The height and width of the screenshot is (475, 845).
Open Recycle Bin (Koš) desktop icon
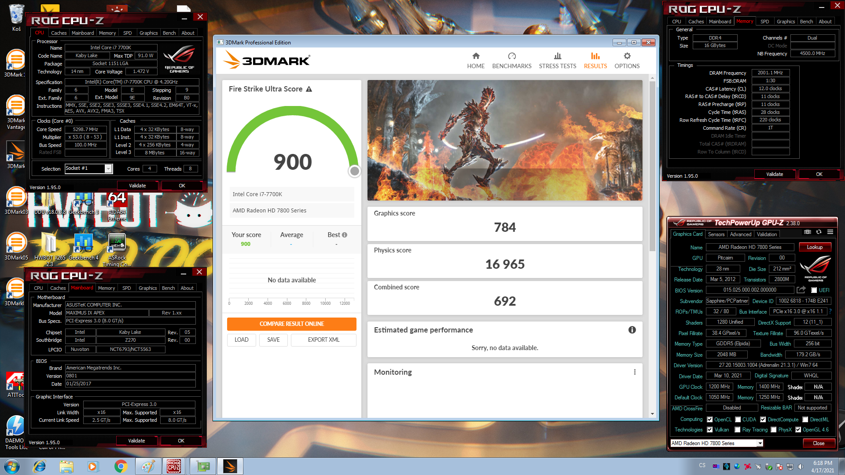click(x=16, y=18)
